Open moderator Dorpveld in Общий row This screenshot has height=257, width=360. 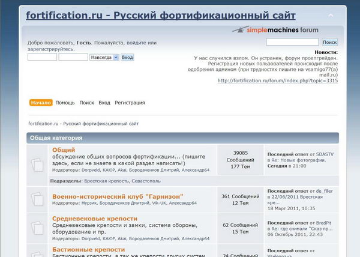pyautogui.click(x=91, y=170)
